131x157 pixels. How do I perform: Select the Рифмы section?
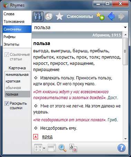click(17, 37)
